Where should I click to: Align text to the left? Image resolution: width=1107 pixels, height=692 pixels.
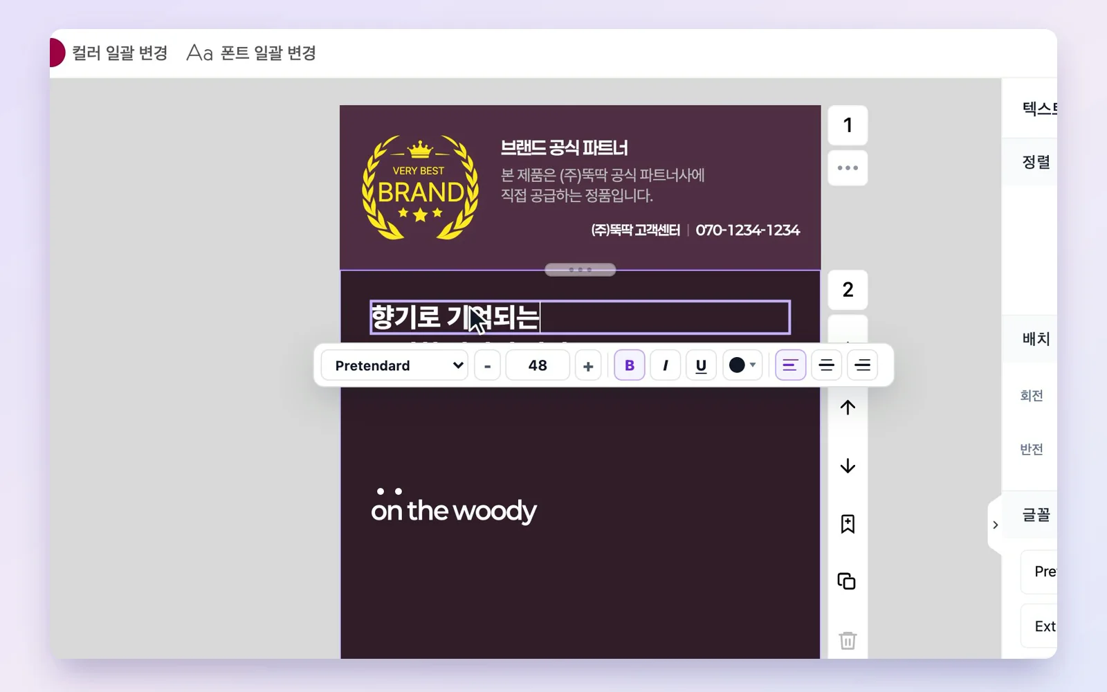(790, 365)
